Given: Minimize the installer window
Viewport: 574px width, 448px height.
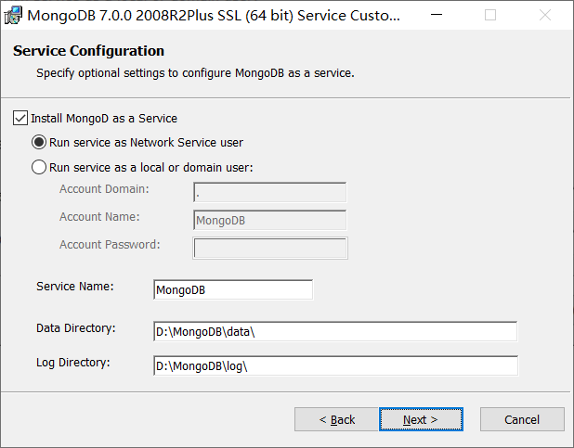Looking at the screenshot, I should pos(437,15).
